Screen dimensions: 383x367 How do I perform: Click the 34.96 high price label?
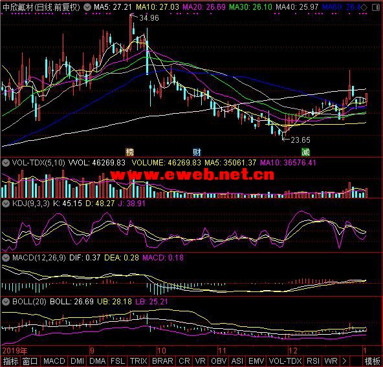point(149,18)
